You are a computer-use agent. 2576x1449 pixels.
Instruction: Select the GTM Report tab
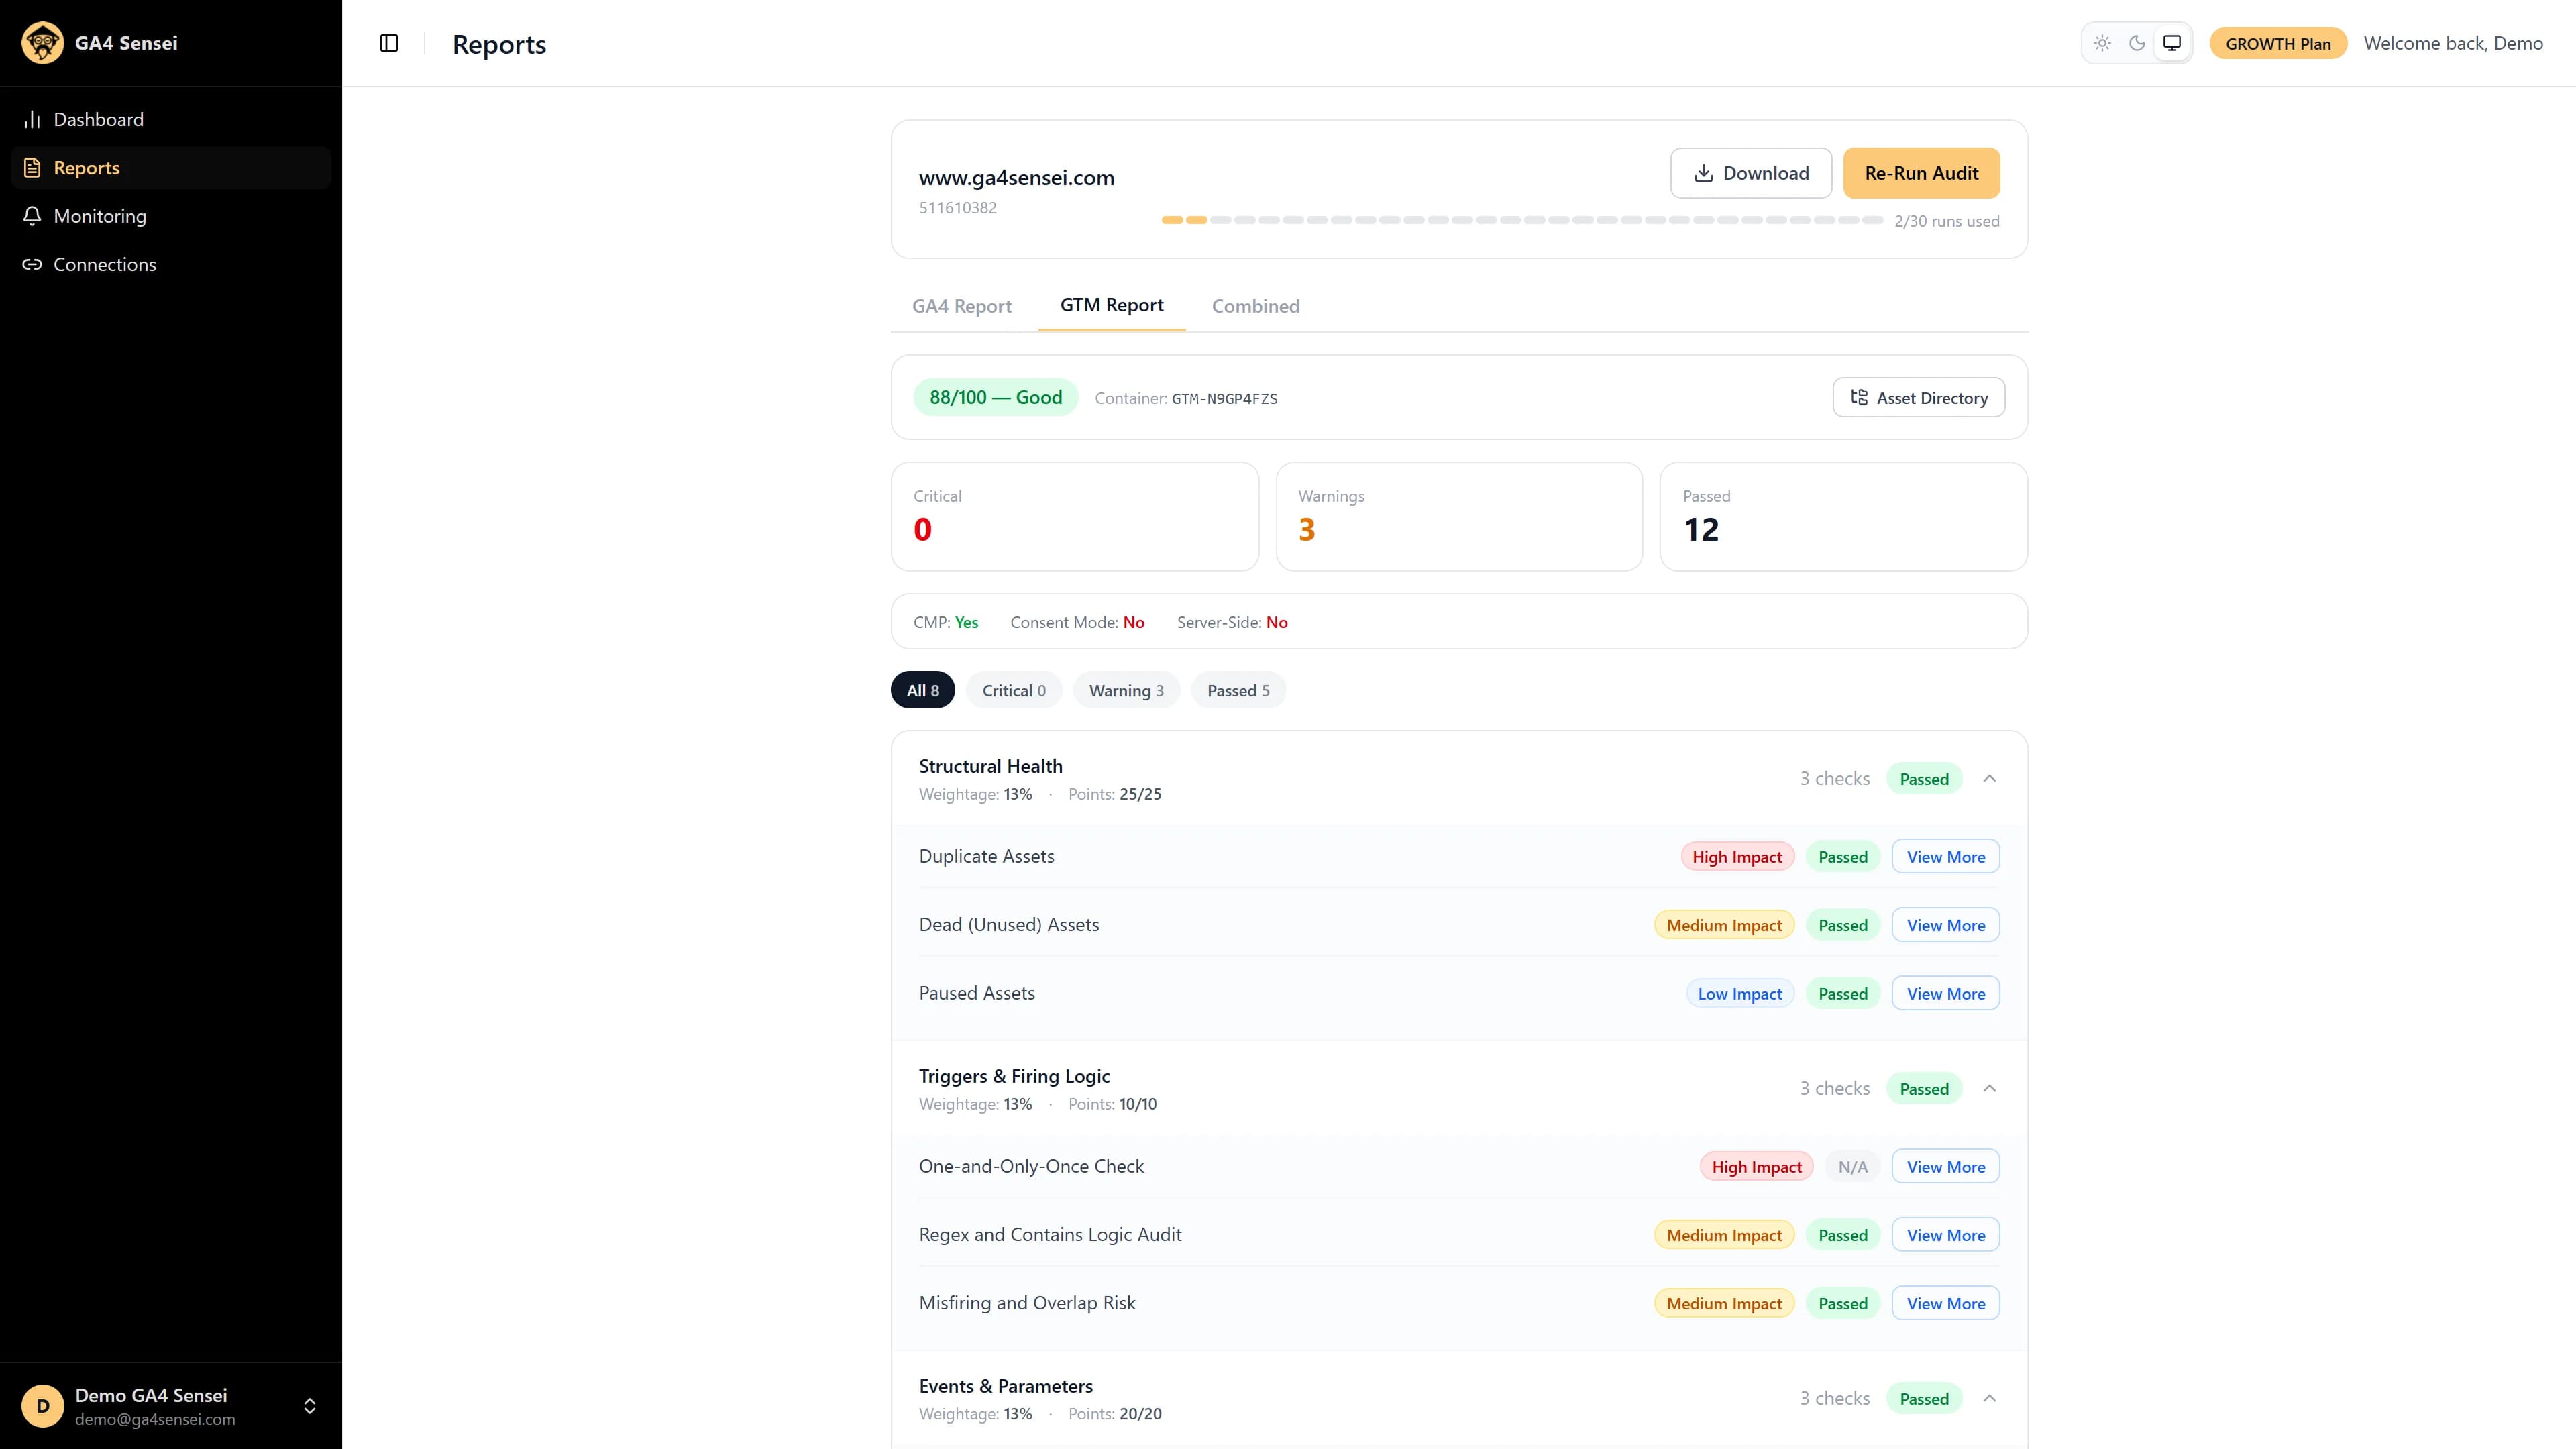click(x=1111, y=305)
